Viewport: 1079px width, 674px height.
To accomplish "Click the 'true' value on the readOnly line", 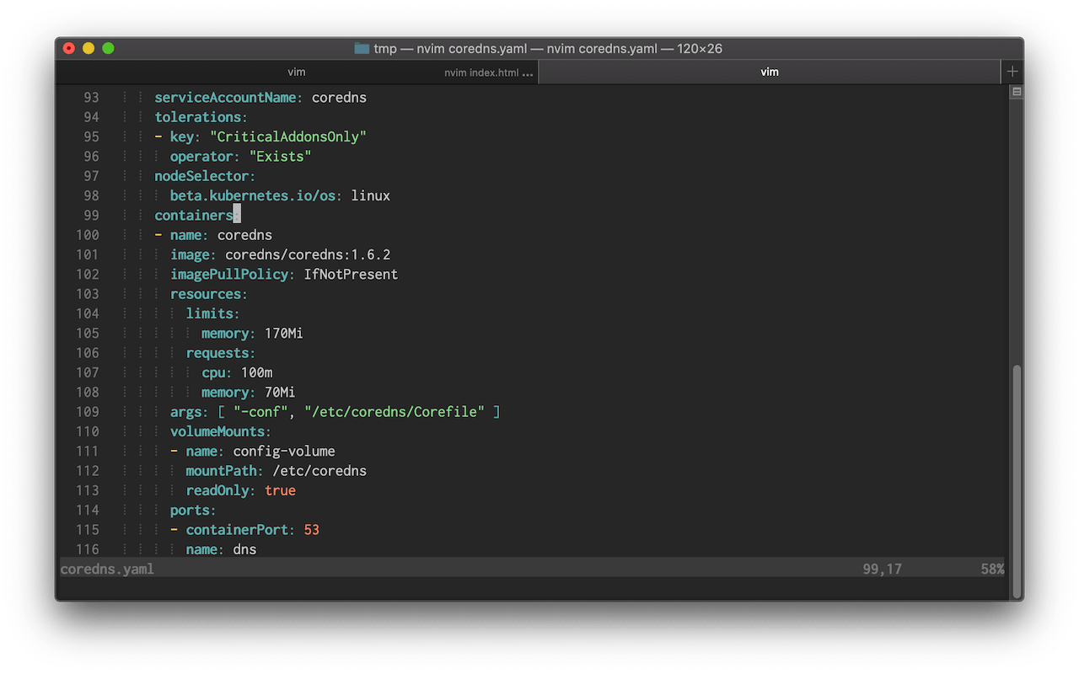I will [x=280, y=489].
